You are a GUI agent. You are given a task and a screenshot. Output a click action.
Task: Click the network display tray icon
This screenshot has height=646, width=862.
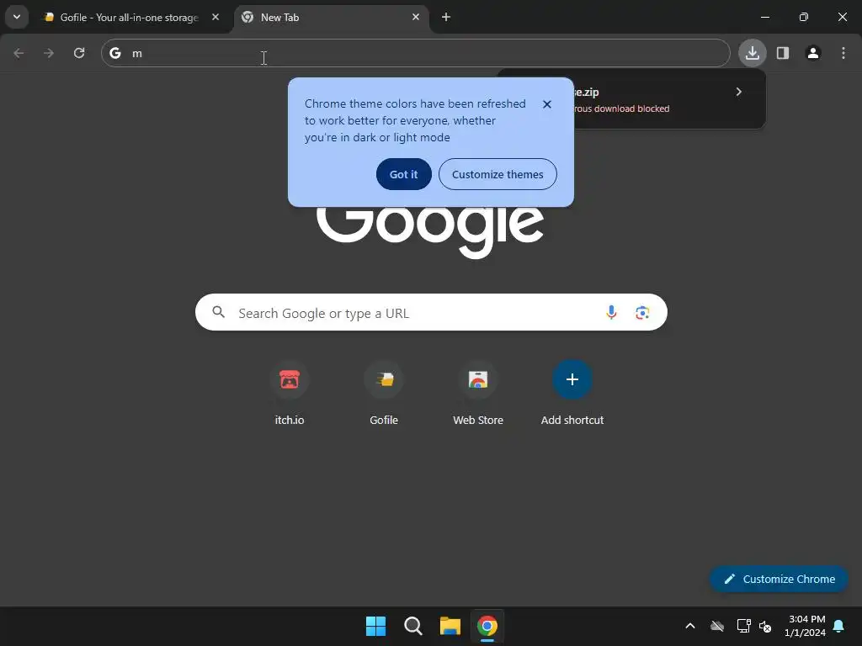pyautogui.click(x=743, y=626)
